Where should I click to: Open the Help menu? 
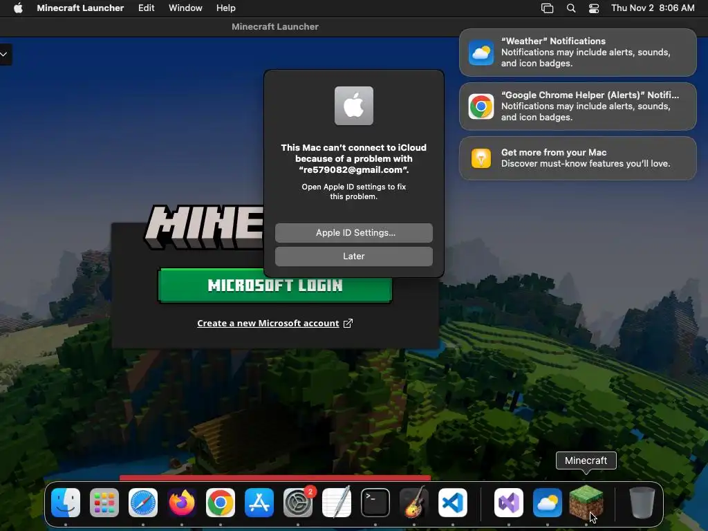[226, 8]
